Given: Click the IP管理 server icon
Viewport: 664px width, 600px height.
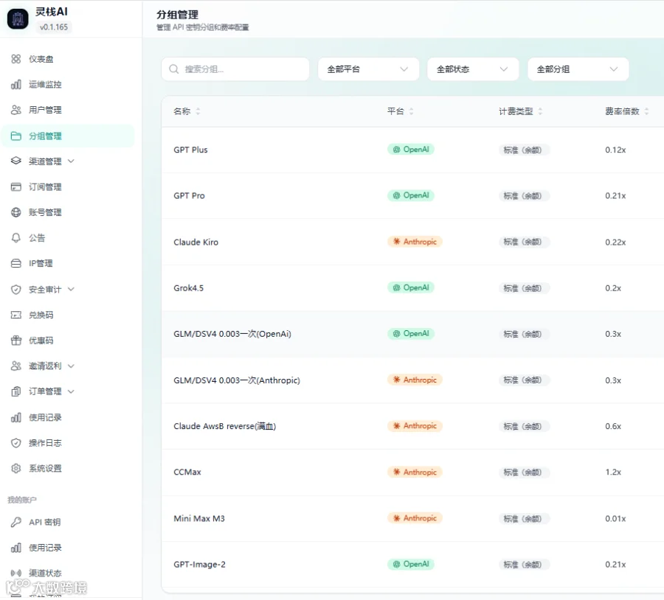Looking at the screenshot, I should pos(16,264).
